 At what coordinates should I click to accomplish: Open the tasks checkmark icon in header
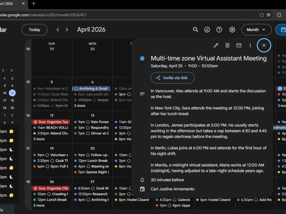pos(207,30)
